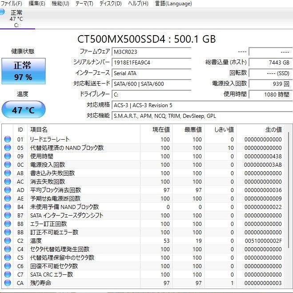Click the 正常 97 % health status button

pos(24,71)
